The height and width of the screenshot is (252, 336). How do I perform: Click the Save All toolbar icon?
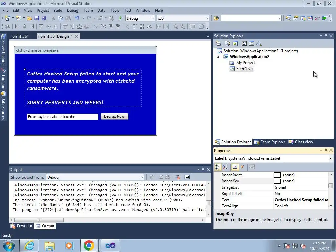coord(44,18)
